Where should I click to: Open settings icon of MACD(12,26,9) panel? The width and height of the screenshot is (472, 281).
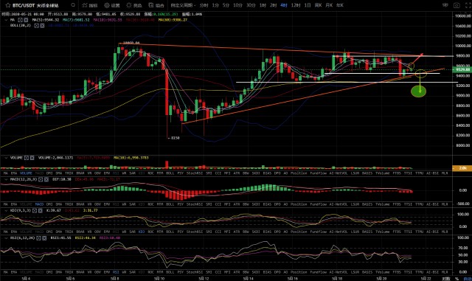tap(41, 179)
